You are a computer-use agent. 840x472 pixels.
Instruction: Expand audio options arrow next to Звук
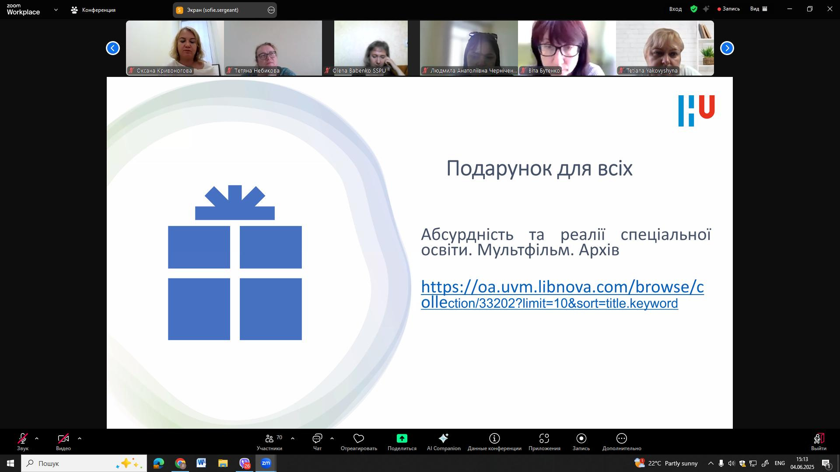(x=37, y=438)
